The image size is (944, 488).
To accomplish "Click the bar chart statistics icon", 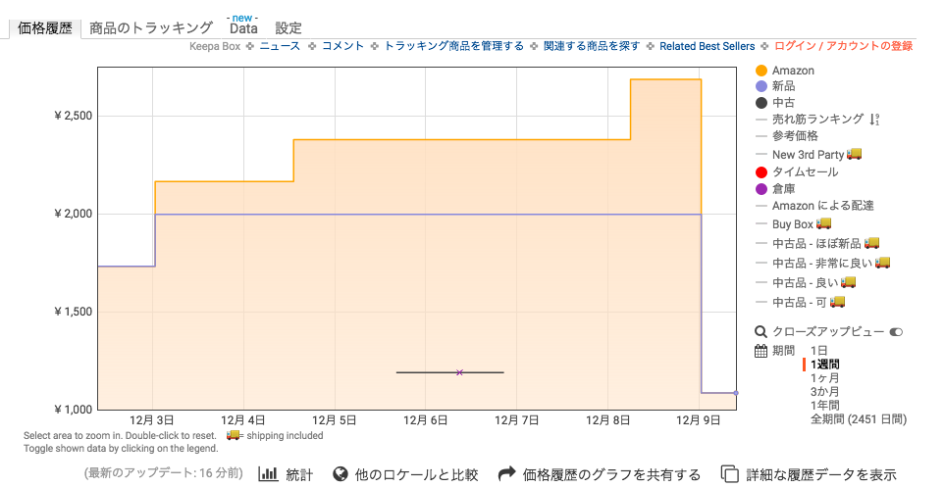I will pos(268,474).
